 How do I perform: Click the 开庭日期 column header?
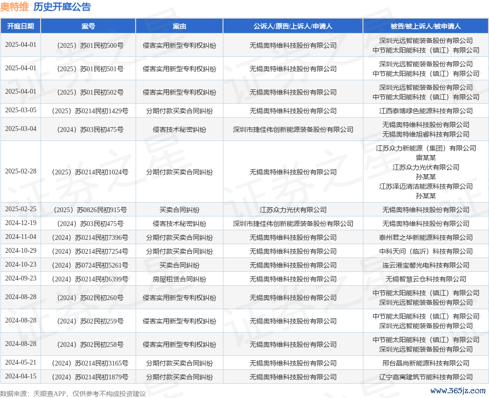tap(21, 26)
